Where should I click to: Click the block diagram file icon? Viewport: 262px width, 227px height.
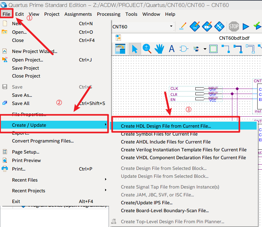coord(118,38)
